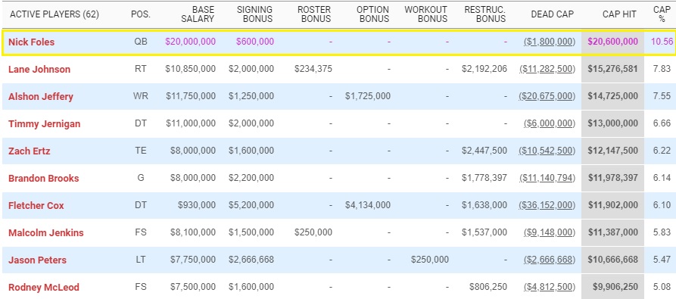Open Rodney McLeod player page
The height and width of the screenshot is (299, 676).
pyautogui.click(x=44, y=288)
